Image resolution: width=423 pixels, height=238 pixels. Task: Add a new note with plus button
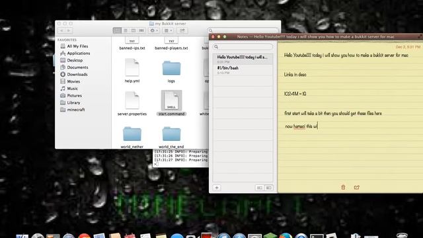pyautogui.click(x=217, y=188)
